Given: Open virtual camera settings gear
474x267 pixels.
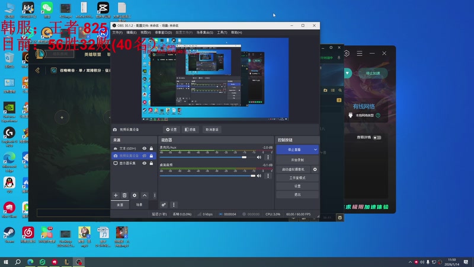Looking at the screenshot, I should [315, 169].
